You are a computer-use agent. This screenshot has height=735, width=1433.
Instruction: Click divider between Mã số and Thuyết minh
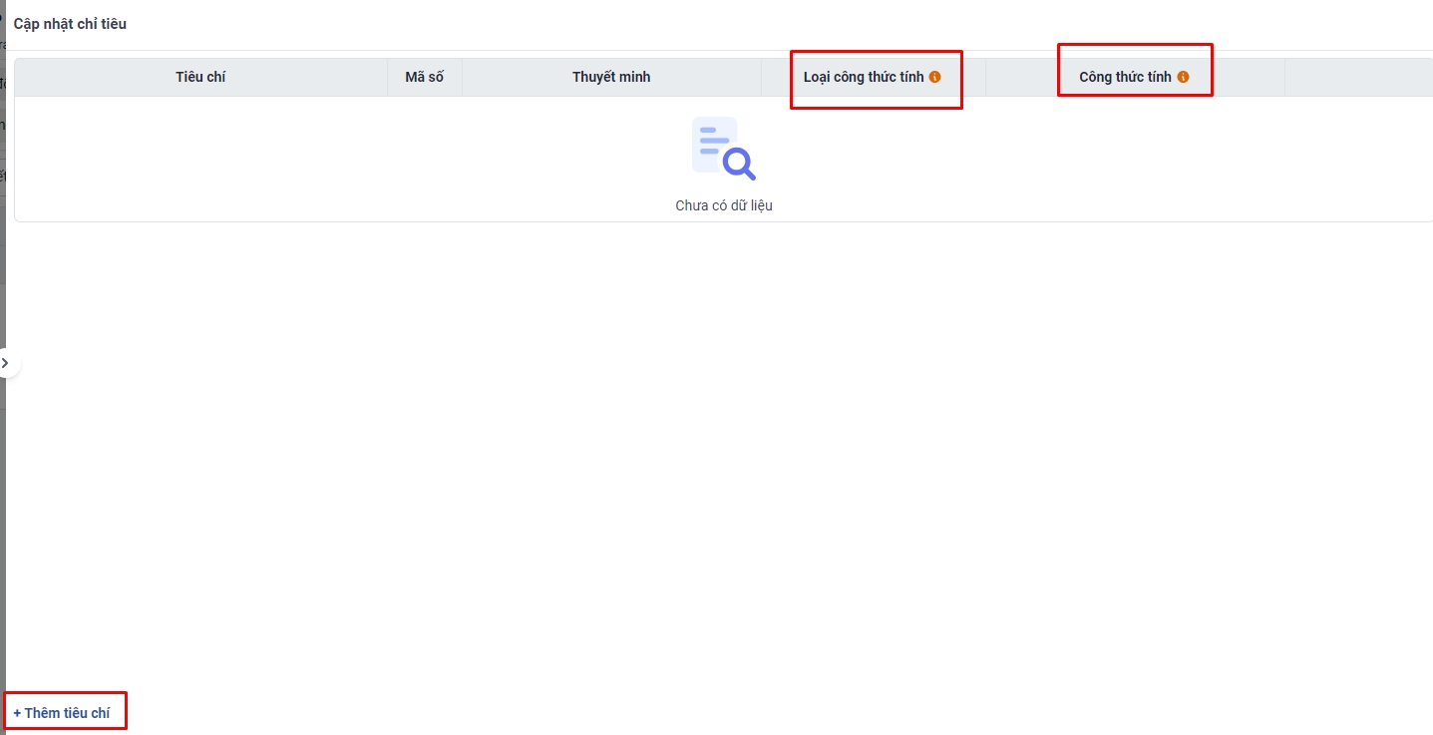point(462,77)
